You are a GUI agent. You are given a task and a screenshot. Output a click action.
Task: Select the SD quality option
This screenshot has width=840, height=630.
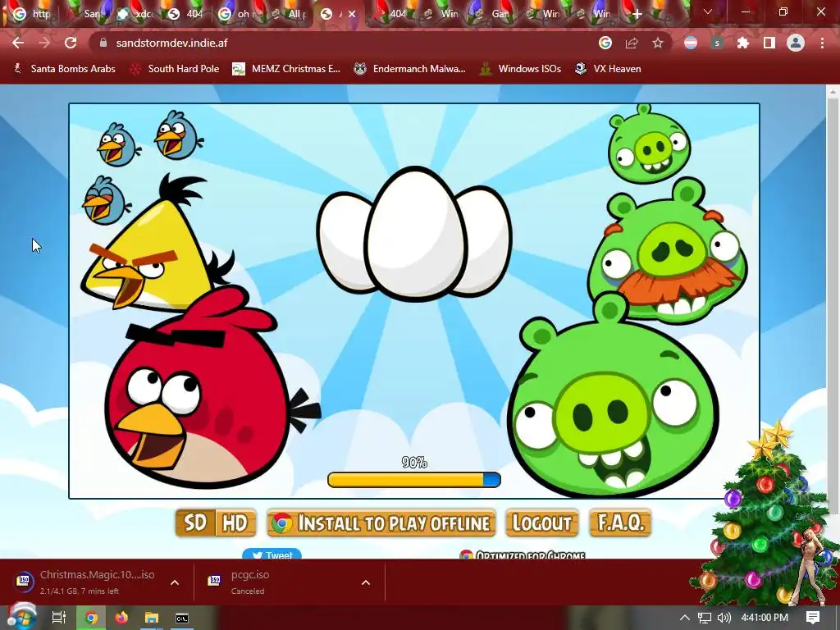point(195,523)
